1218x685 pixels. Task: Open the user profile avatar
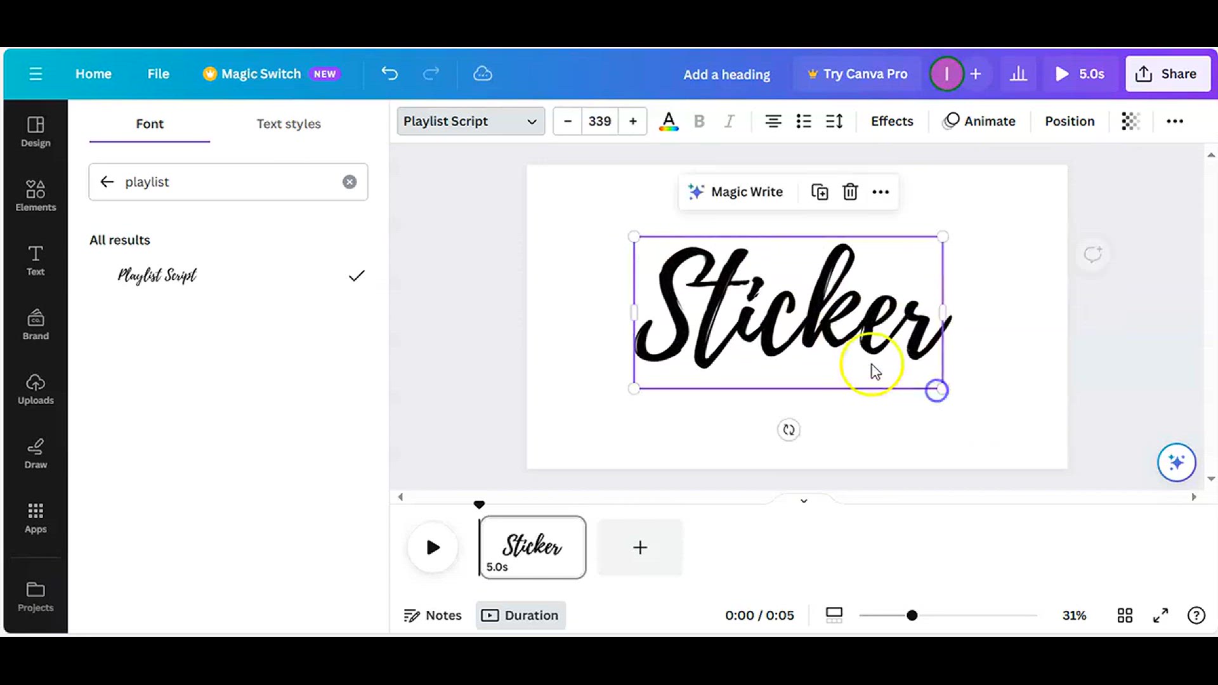(946, 74)
